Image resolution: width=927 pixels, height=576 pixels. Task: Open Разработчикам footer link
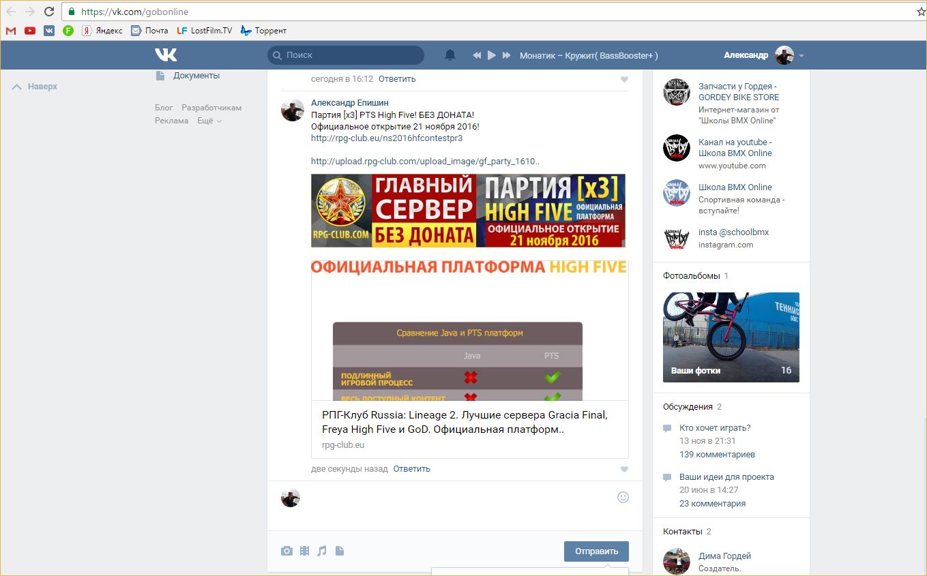(211, 108)
